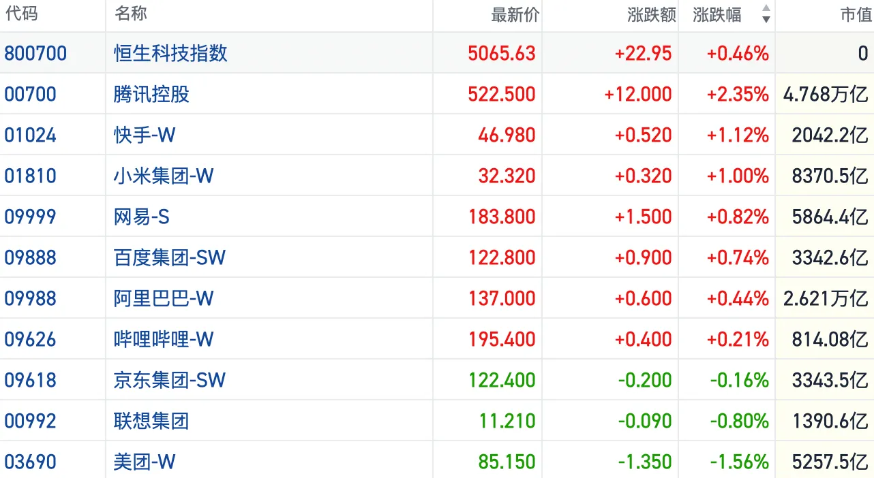Viewport: 874px width, 478px height.
Task: Select 哔哩哔哩-W in the list
Action: click(x=164, y=339)
